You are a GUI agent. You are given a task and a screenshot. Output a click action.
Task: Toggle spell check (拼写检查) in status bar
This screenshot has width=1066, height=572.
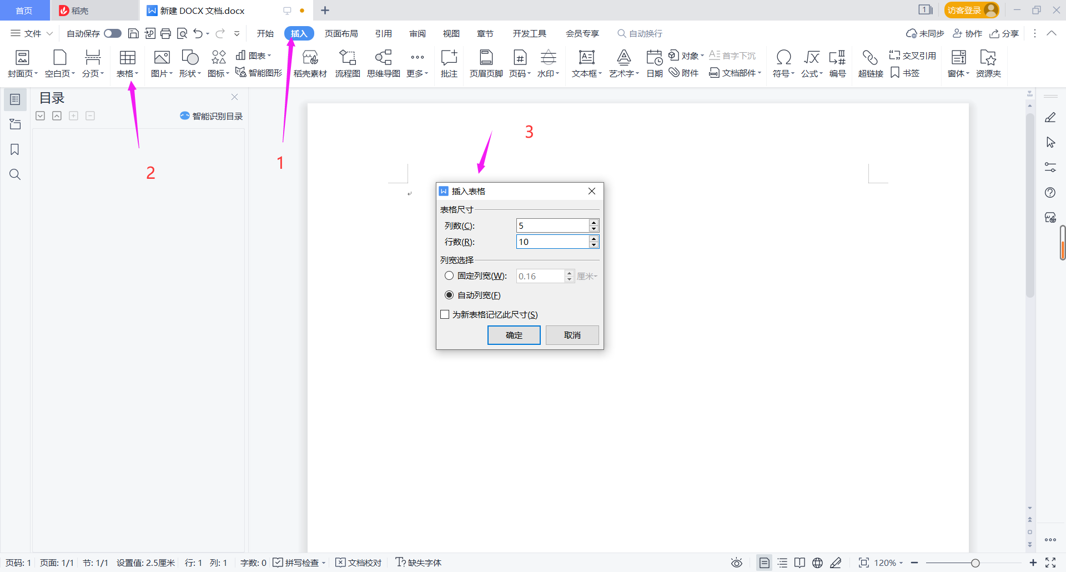tap(299, 563)
